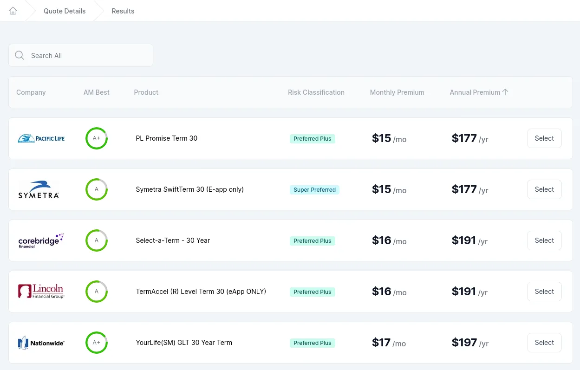Click Lincoln's A rating ring
Screen dimensions: 580x370
[x=97, y=292]
